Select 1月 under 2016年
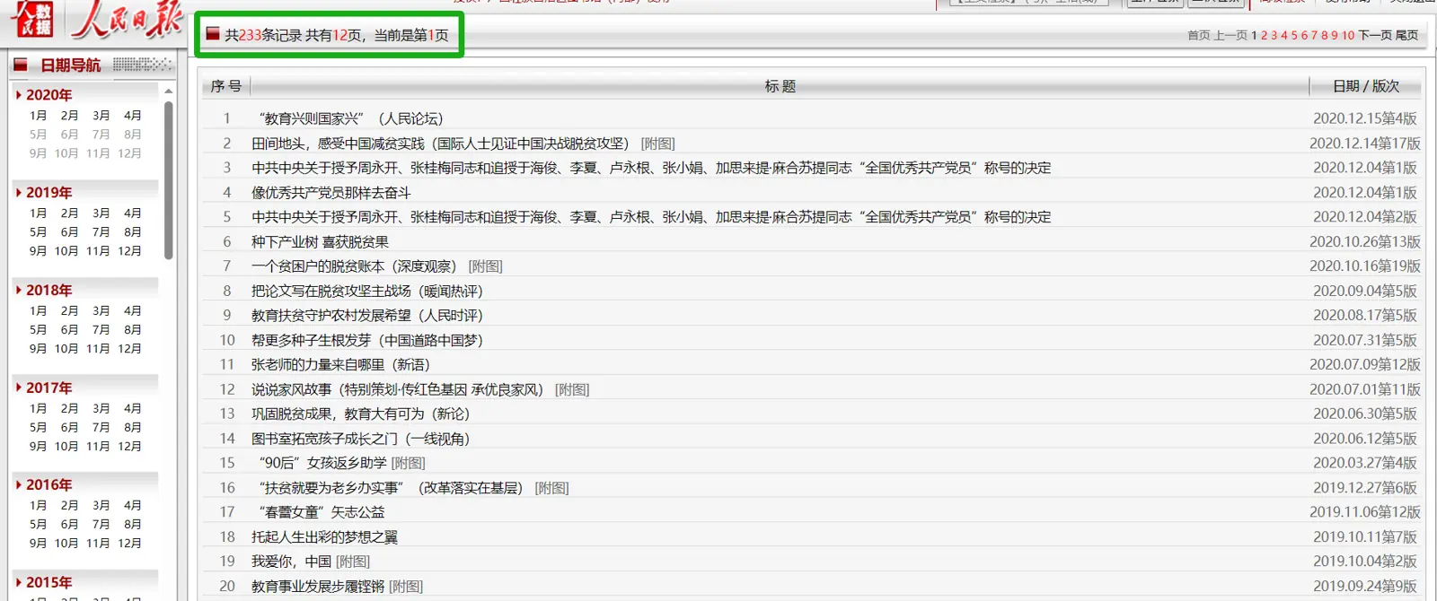The height and width of the screenshot is (601, 1437). (38, 506)
